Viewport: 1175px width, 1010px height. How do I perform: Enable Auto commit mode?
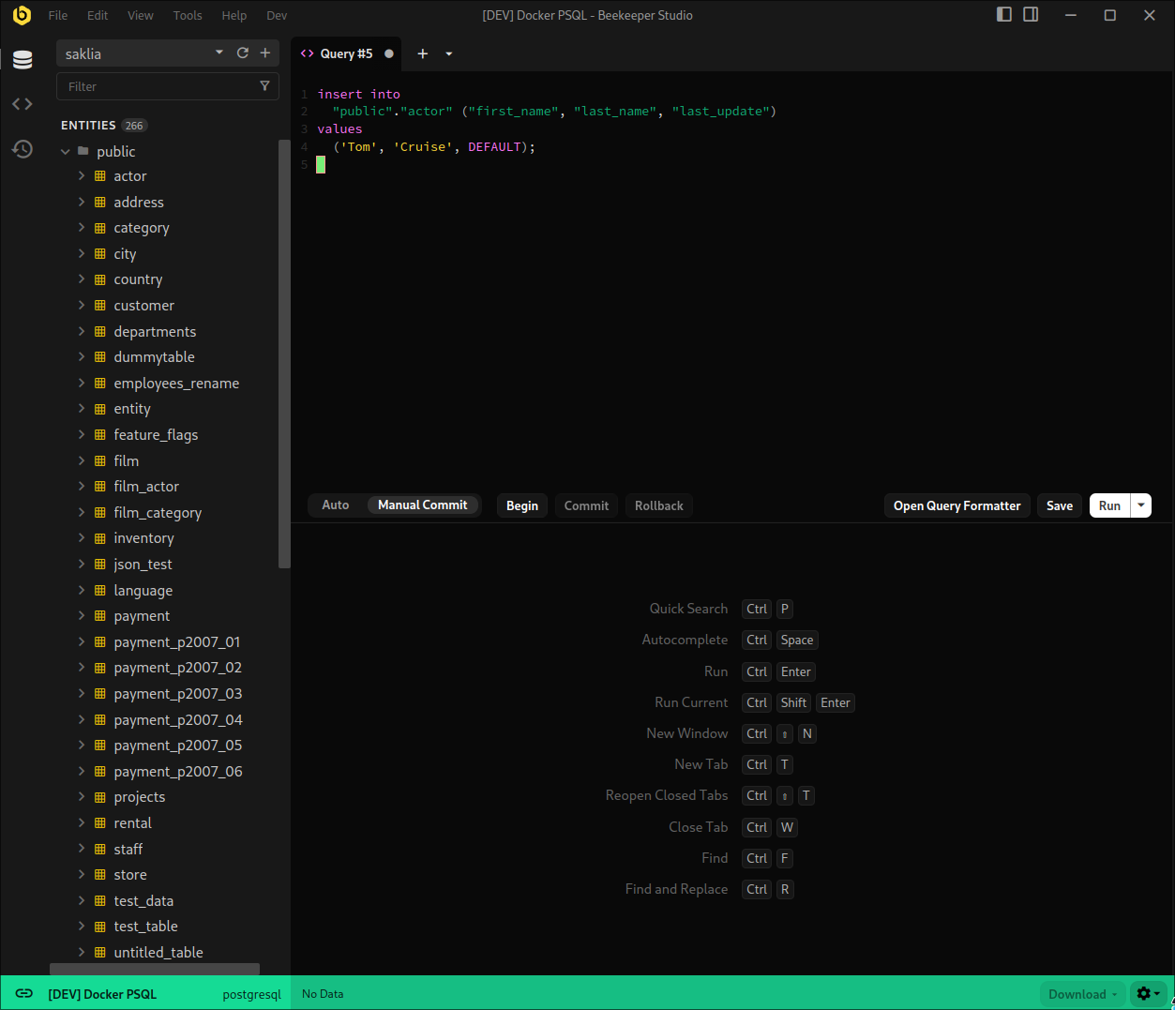(335, 505)
